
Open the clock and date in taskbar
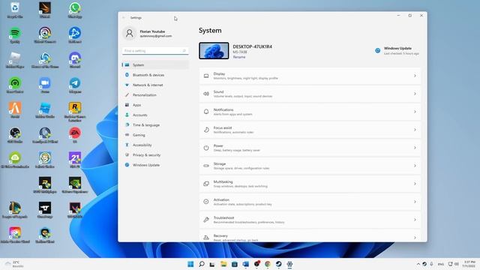[x=469, y=264]
